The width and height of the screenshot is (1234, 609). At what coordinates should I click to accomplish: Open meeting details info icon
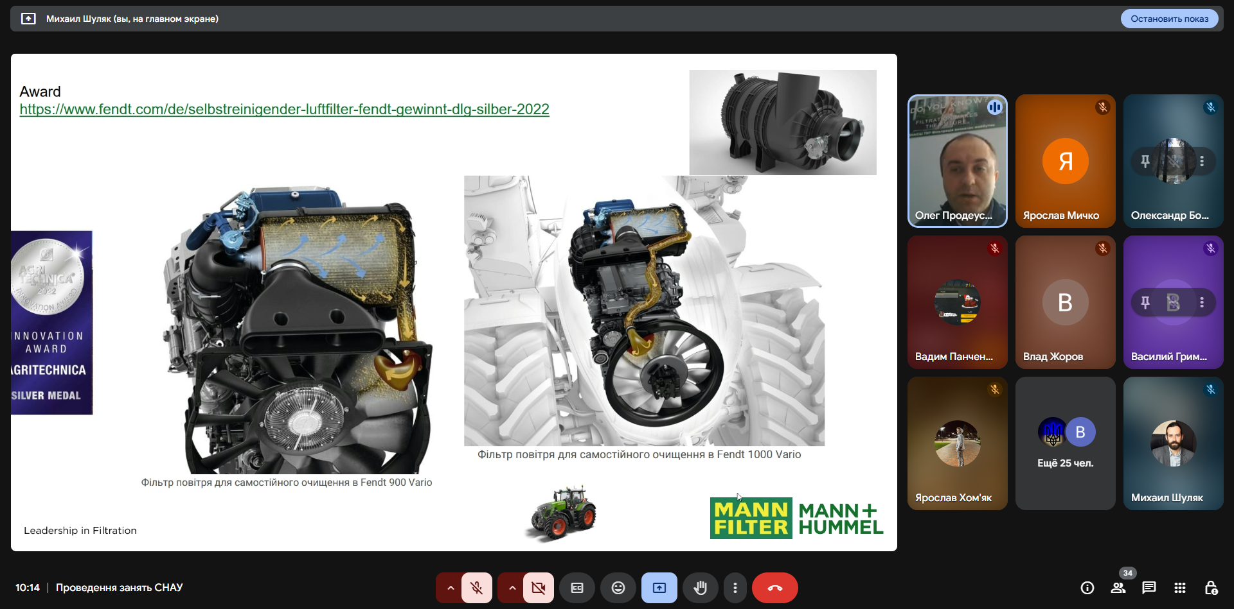(1087, 588)
